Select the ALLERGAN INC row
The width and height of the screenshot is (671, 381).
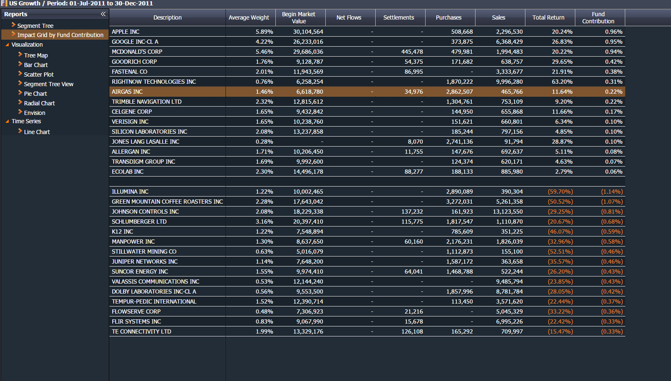(367, 152)
